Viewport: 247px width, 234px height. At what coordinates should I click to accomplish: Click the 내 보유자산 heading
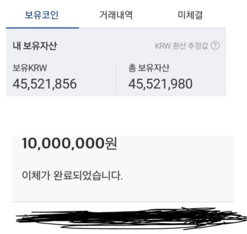pos(35,46)
